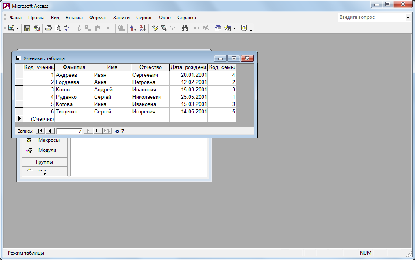Expand the New Object dropdown arrow
Viewport: 415px width, 260px height.
pos(234,29)
